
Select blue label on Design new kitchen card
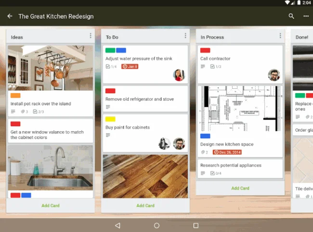(205, 136)
